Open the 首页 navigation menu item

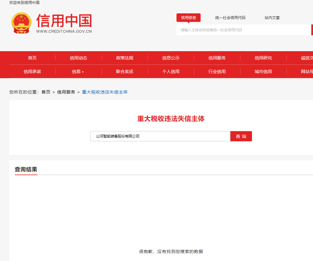(x=32, y=58)
